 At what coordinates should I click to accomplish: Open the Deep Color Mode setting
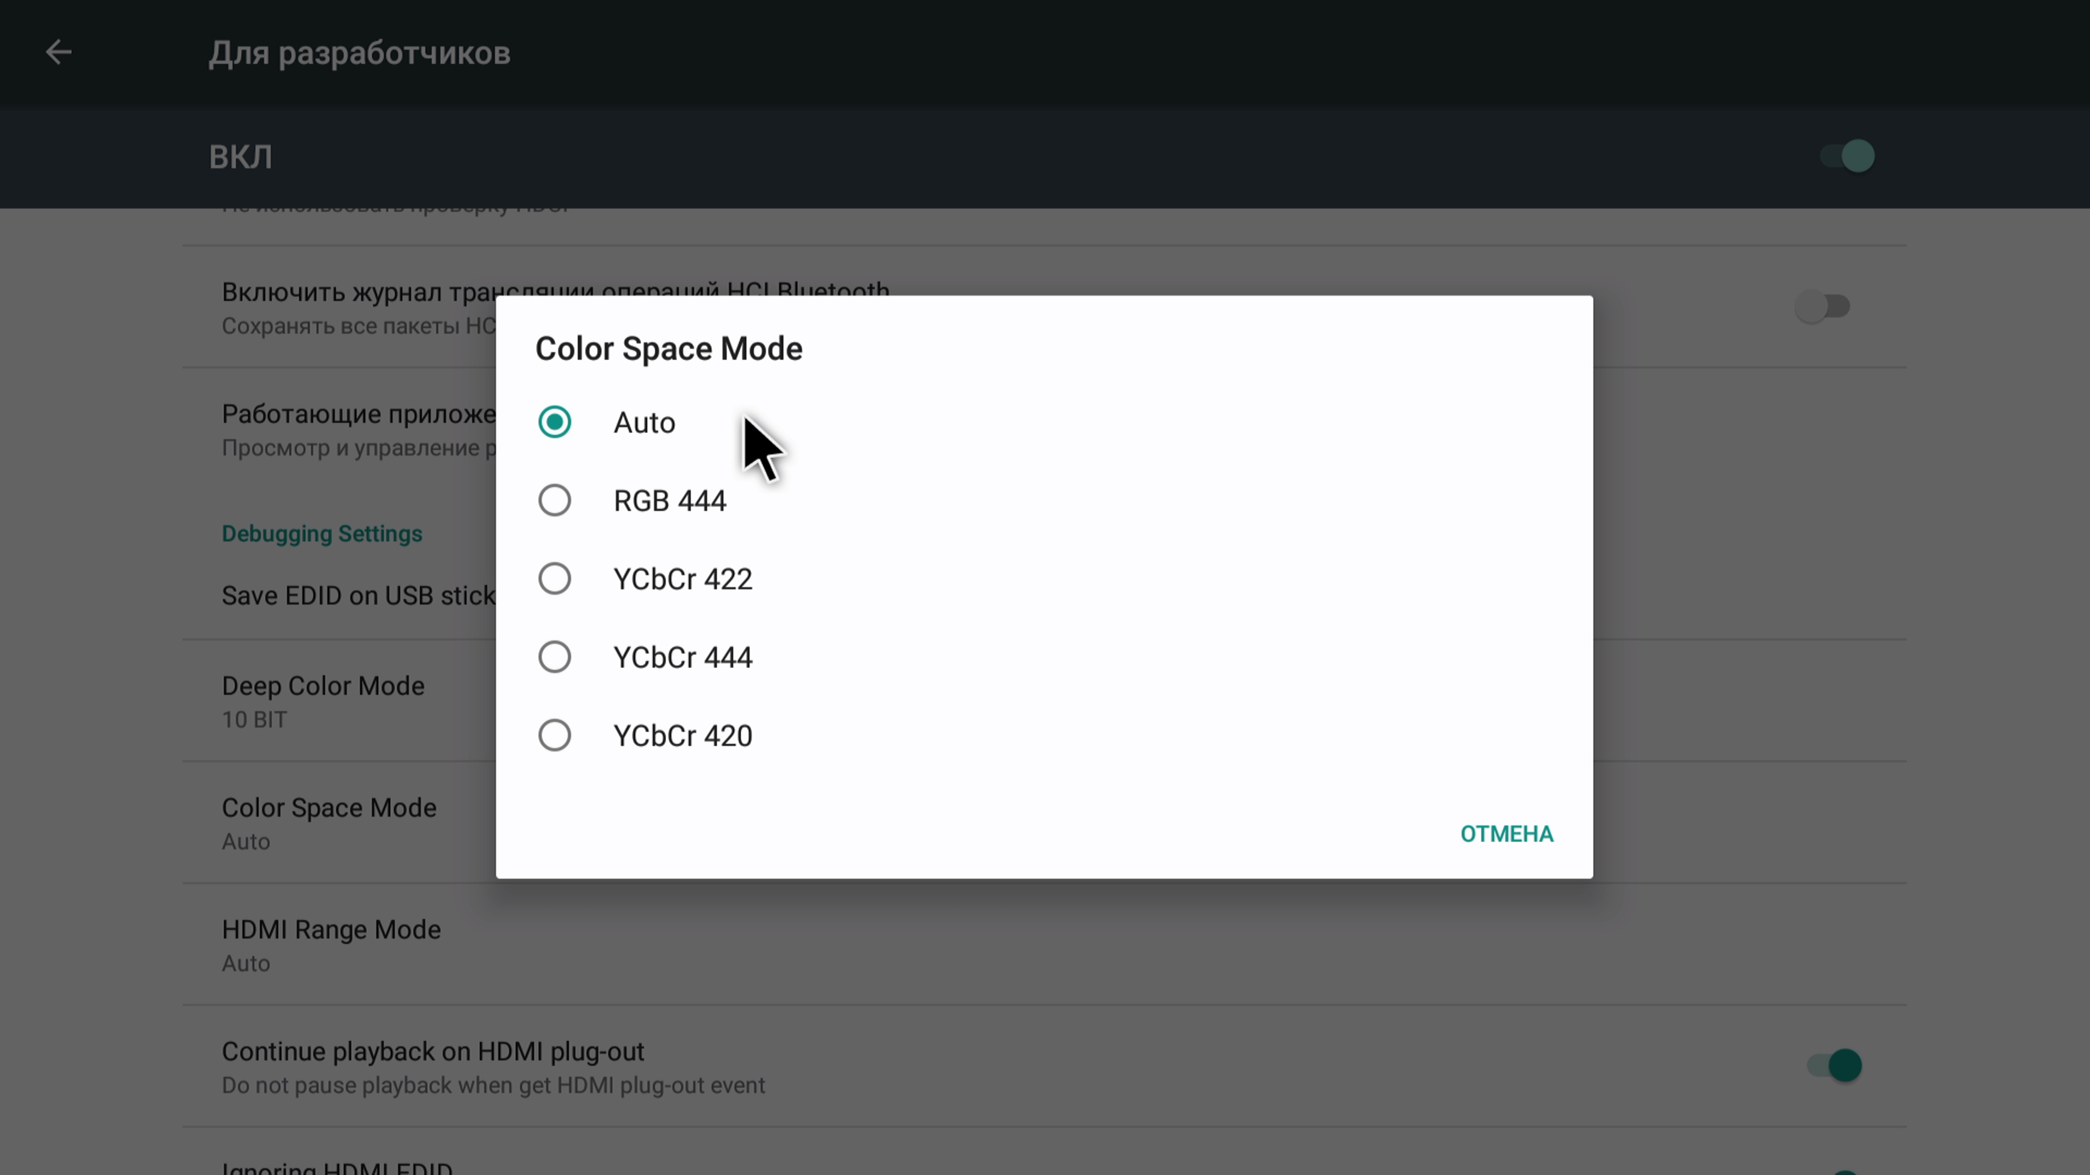pyautogui.click(x=323, y=701)
